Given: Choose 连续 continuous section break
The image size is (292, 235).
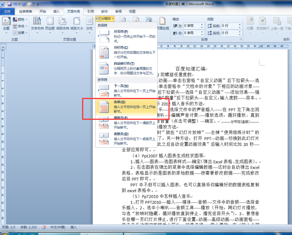Looking at the screenshot, I should 126,107.
